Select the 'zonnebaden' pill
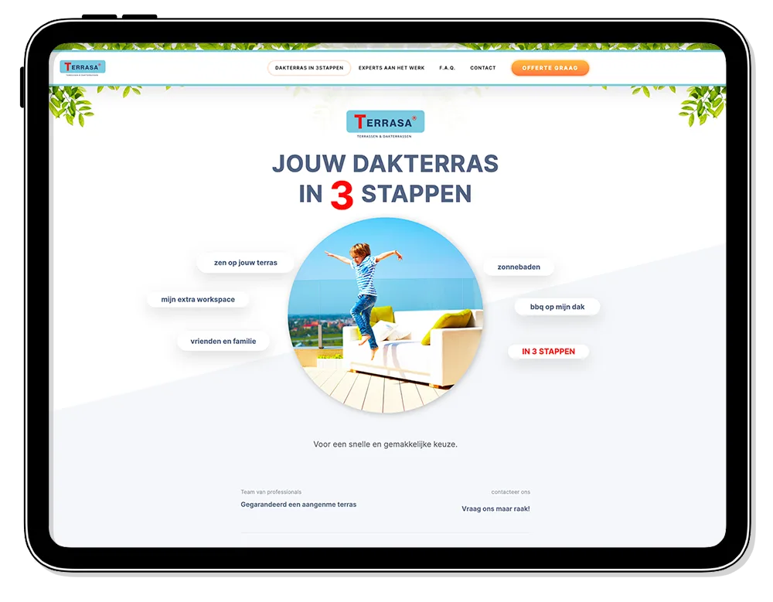Screen dimensions: 773x602 [x=519, y=267]
